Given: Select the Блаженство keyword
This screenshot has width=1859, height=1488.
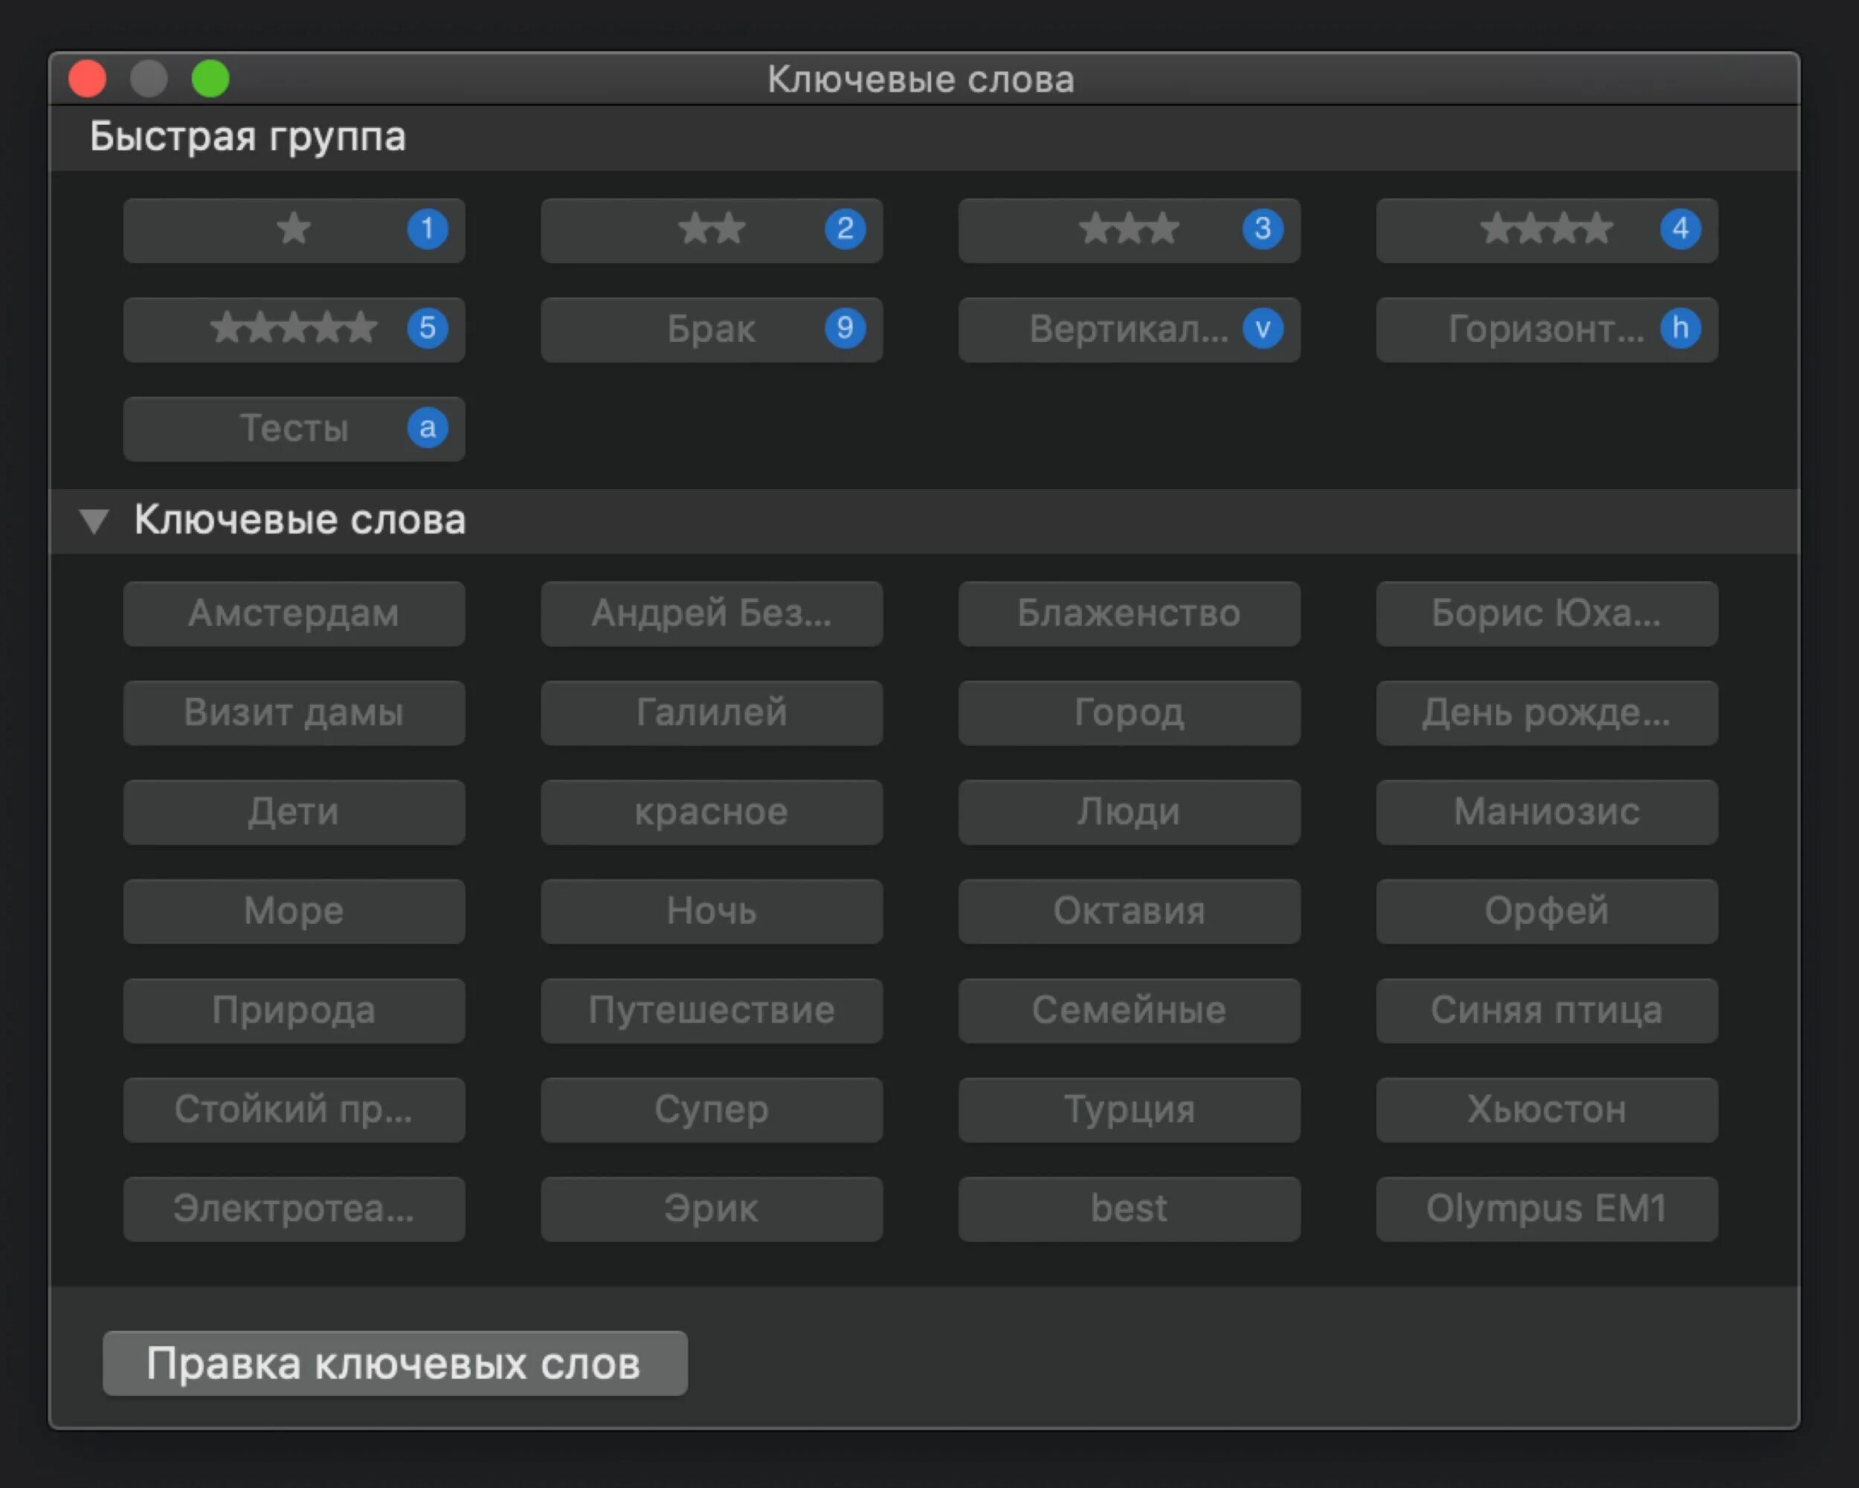Looking at the screenshot, I should [1129, 613].
